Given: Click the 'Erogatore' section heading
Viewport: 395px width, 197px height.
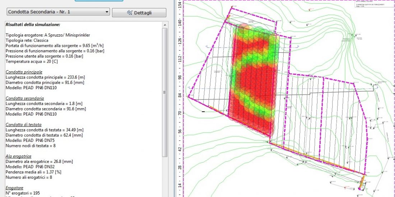Looking at the screenshot, I should point(15,187).
